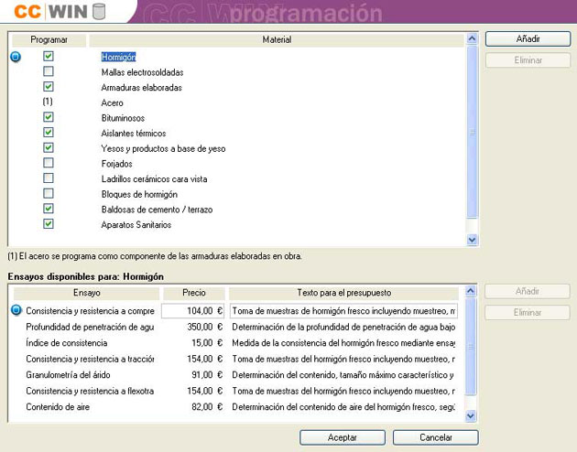
Task: Check the Bloques de hormigón checkbox
Action: pos(49,194)
